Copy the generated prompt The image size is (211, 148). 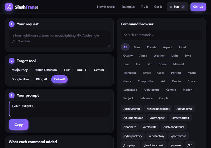point(18,125)
